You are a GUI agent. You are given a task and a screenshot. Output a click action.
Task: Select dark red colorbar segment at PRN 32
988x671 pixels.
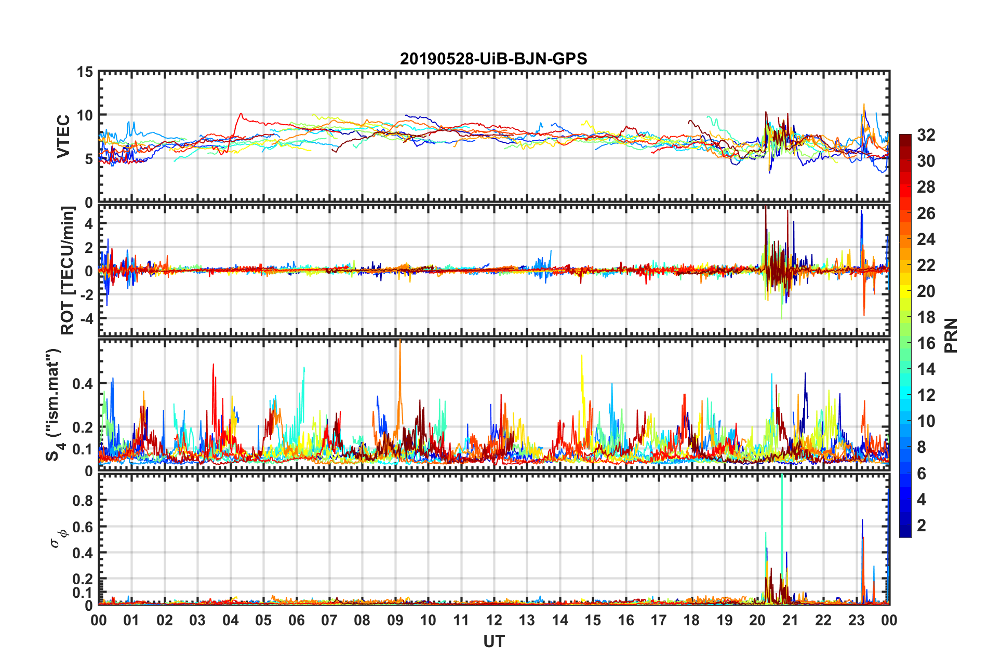pos(905,141)
